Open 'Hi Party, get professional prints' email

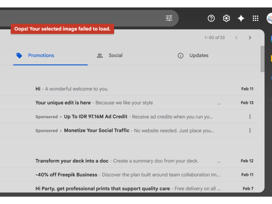click(129, 188)
